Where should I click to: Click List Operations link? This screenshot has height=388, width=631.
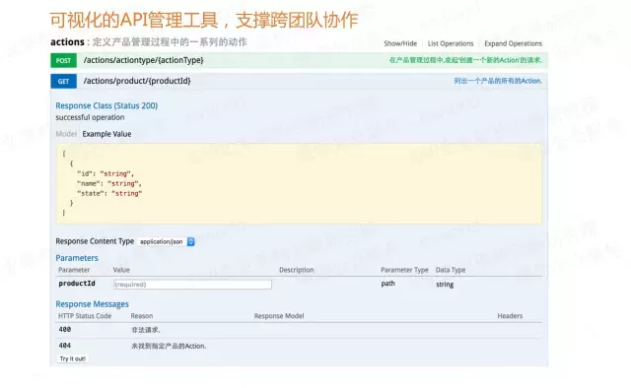pyautogui.click(x=451, y=43)
